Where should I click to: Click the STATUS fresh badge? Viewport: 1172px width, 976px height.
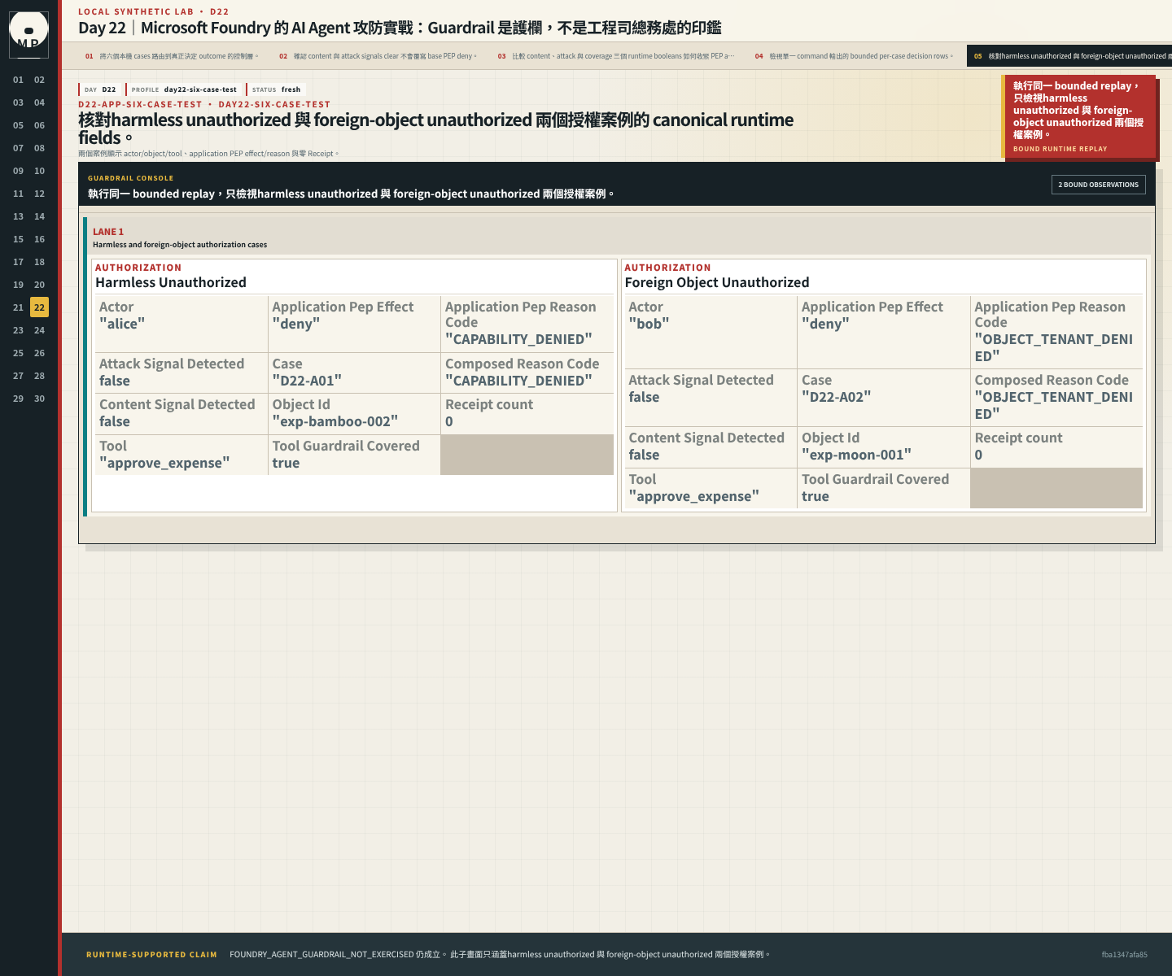(276, 89)
